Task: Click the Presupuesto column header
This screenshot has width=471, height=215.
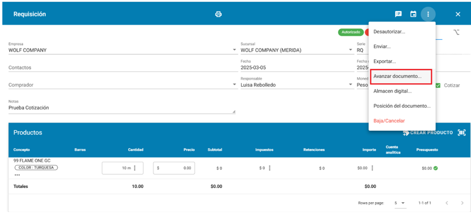Action: [427, 150]
